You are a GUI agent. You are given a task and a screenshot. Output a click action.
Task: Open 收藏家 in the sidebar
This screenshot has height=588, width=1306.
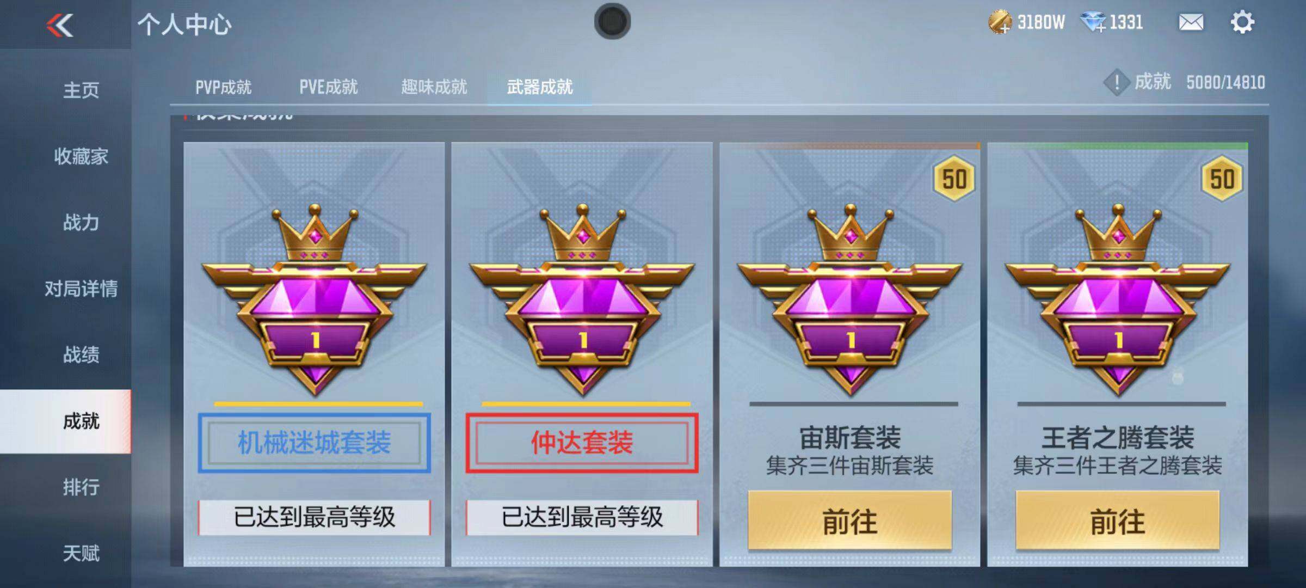81,157
